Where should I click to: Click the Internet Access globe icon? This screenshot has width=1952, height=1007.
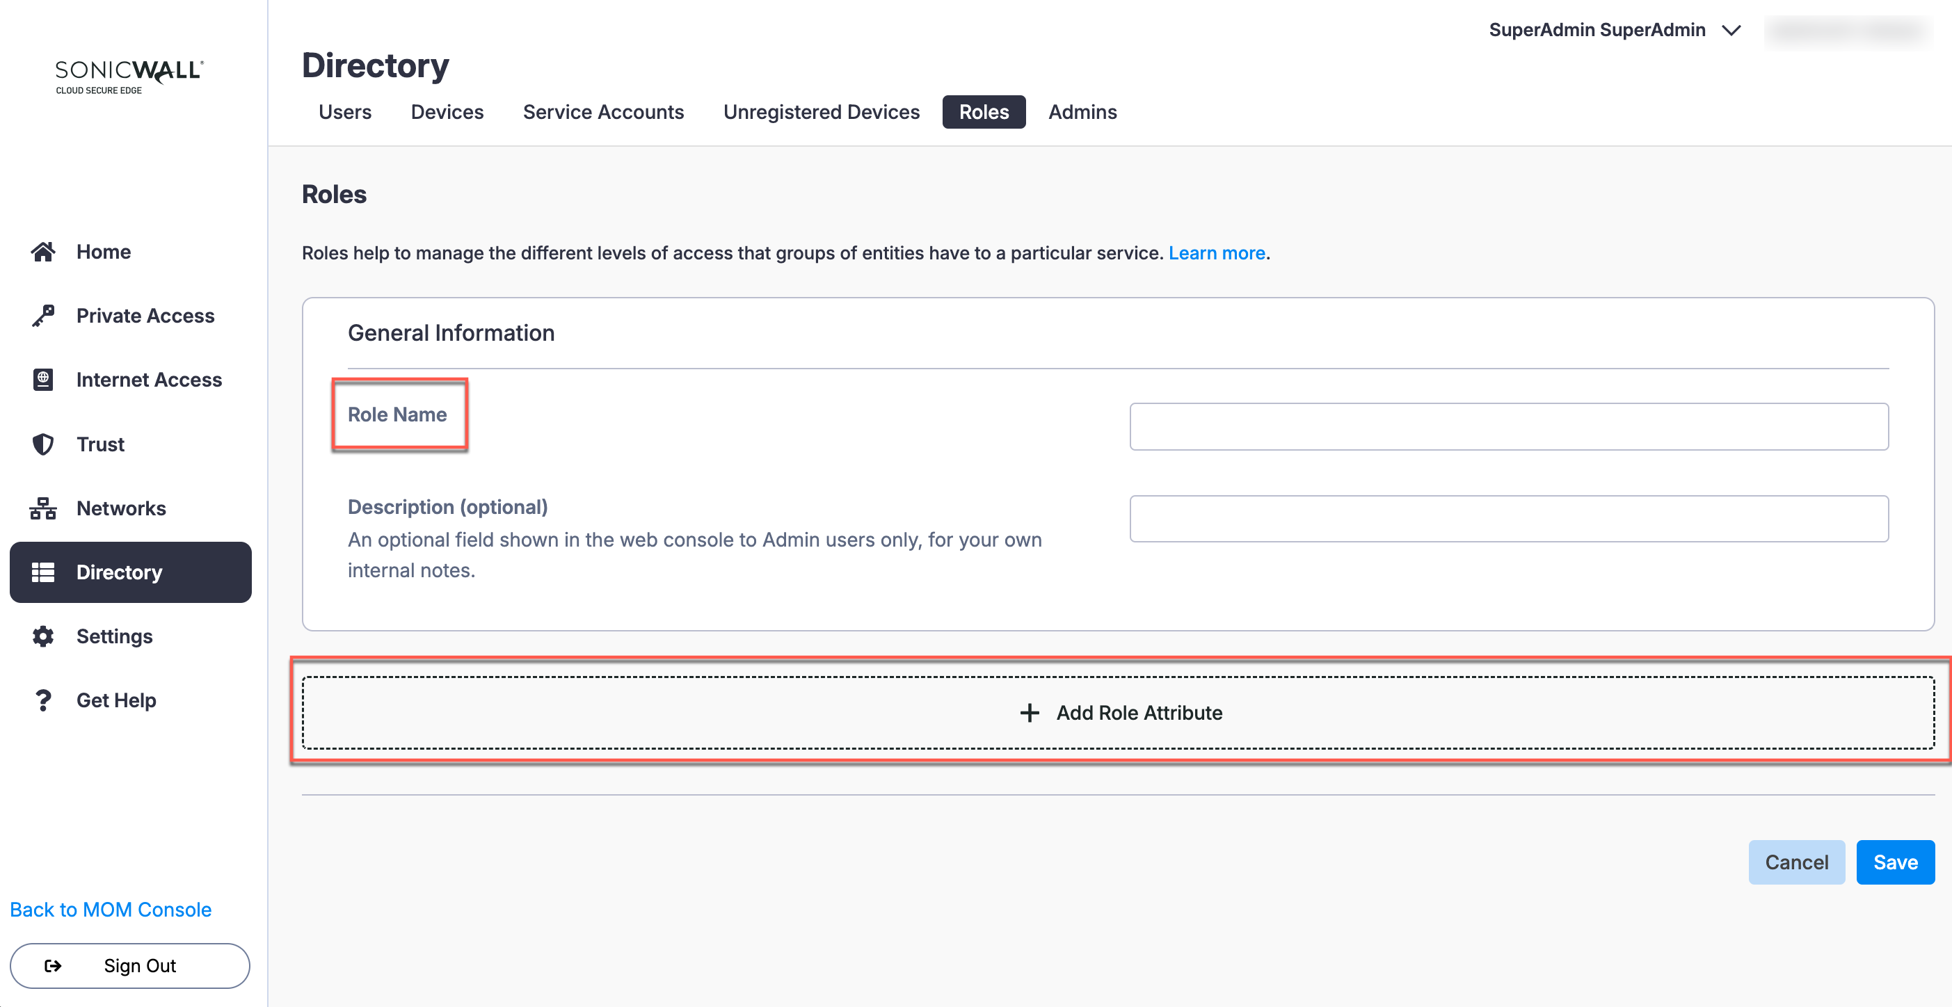tap(43, 380)
